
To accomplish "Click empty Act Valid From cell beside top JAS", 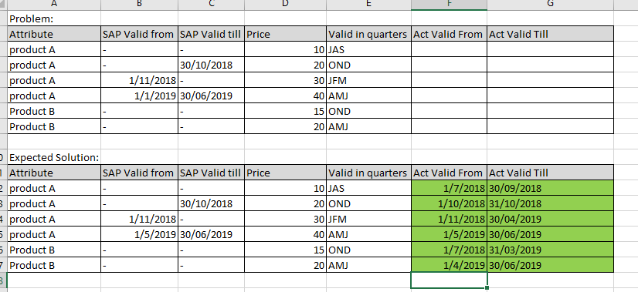I will tap(449, 49).
